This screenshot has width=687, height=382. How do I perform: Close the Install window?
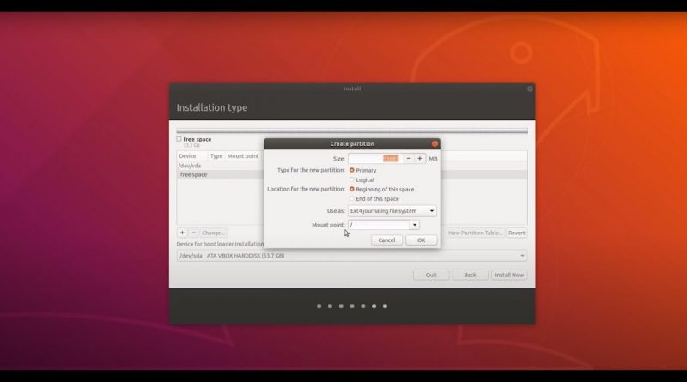530,88
